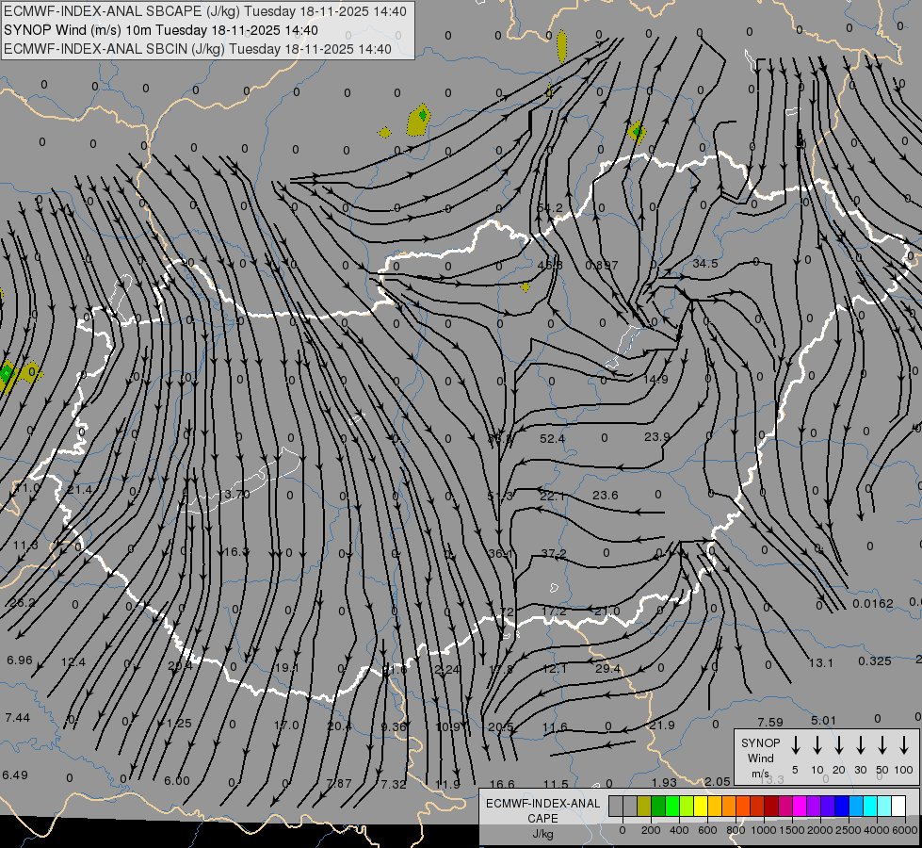The height and width of the screenshot is (848, 922).
Task: Click the 0.325 value on the map
Action: pos(874,660)
